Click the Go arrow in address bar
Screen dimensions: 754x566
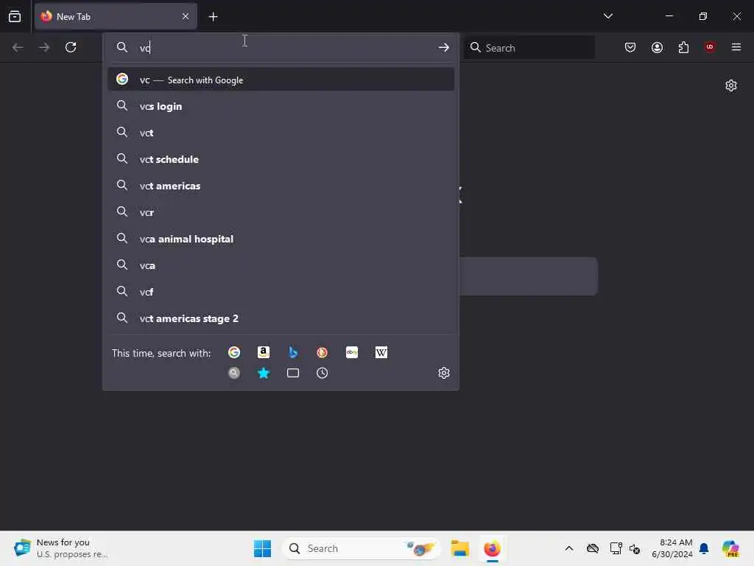pyautogui.click(x=444, y=47)
